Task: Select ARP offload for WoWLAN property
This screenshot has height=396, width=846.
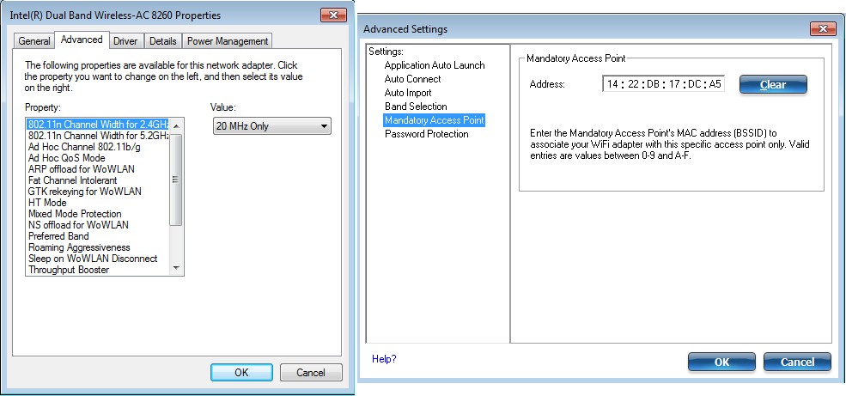Action: pyautogui.click(x=82, y=169)
